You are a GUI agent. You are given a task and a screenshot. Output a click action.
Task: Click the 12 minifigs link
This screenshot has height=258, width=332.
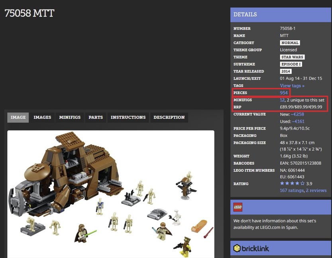point(282,100)
